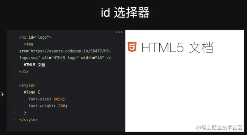This screenshot has height=135, width=247.
Task: Click the 200 font-weight value
Action: coord(62,106)
